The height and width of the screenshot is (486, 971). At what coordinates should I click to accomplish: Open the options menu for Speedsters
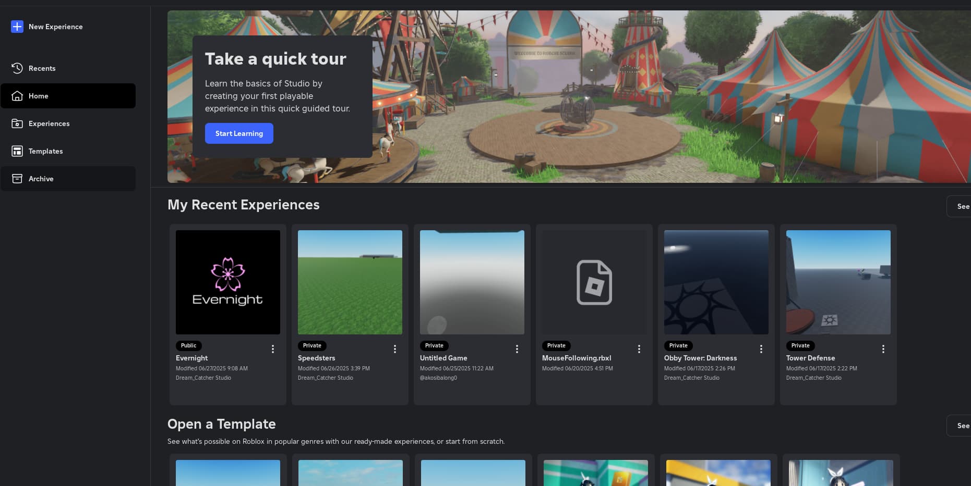[x=395, y=349]
